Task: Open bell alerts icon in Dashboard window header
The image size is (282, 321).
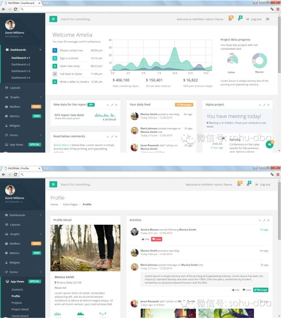Action: click(x=240, y=18)
